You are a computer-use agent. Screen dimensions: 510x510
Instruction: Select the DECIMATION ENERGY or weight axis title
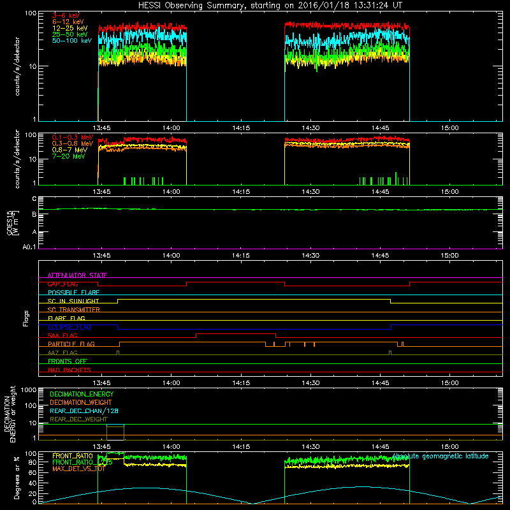(10, 414)
